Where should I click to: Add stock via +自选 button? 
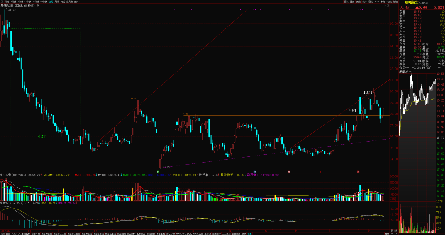[x=389, y=2]
